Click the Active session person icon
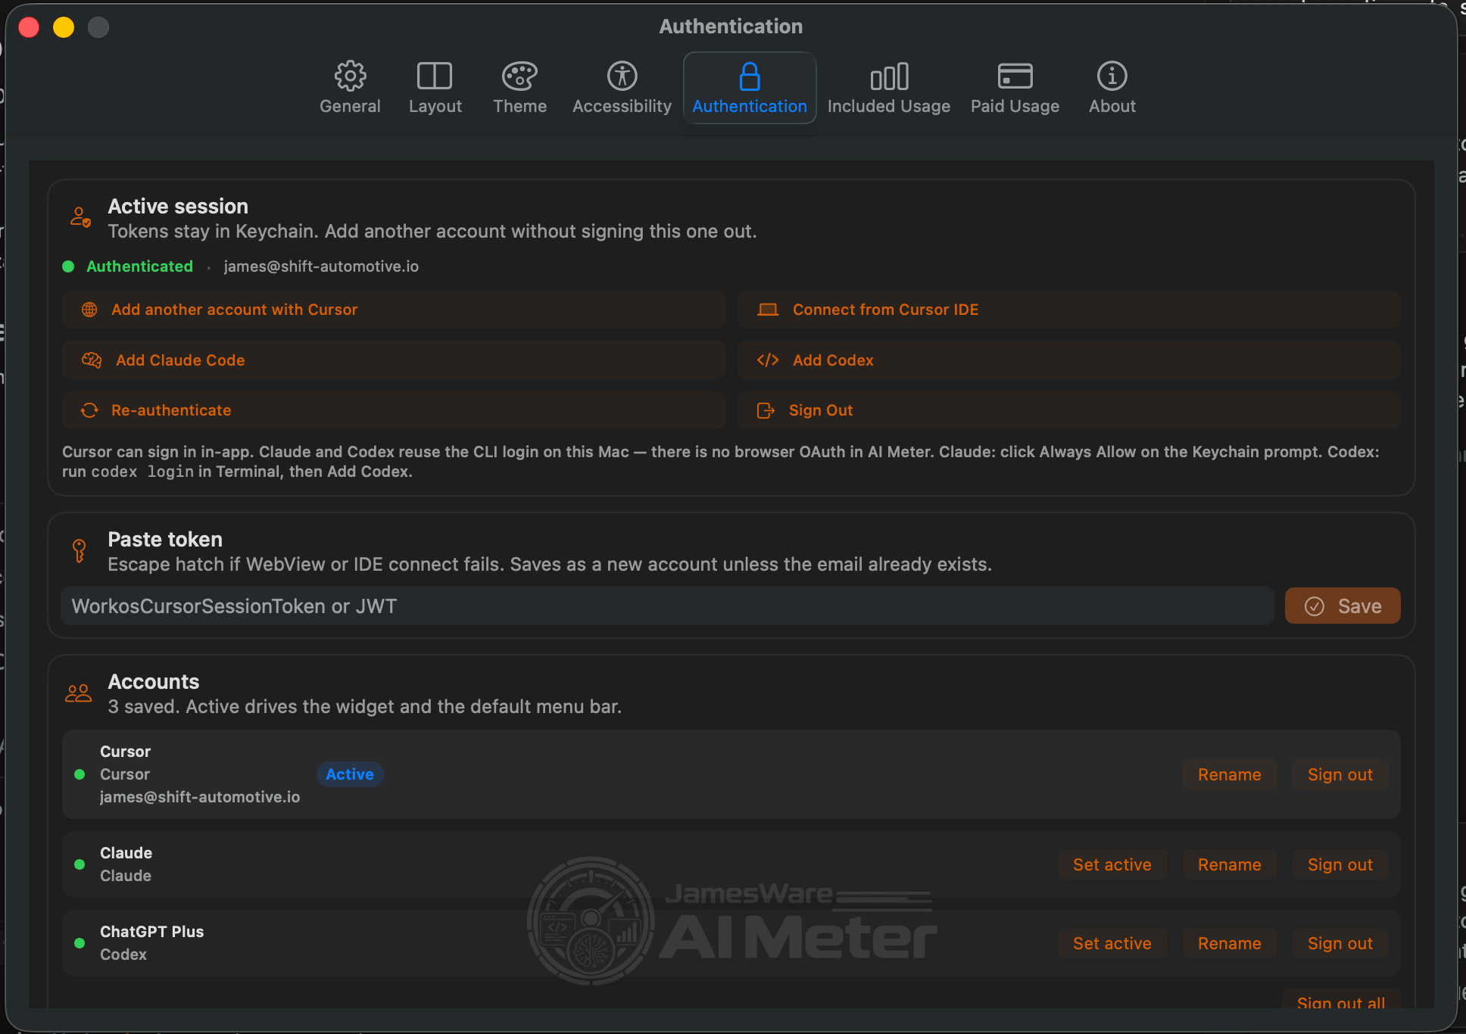The height and width of the screenshot is (1034, 1466). coord(80,217)
